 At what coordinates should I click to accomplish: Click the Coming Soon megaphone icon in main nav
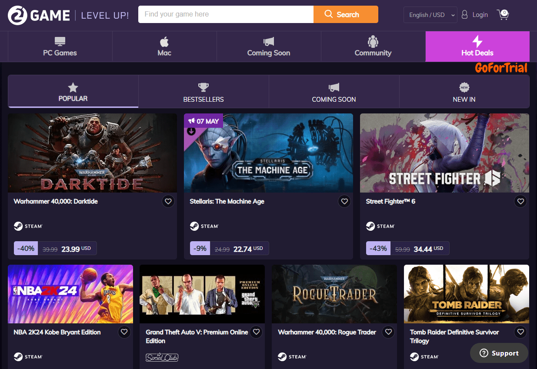[x=269, y=42]
